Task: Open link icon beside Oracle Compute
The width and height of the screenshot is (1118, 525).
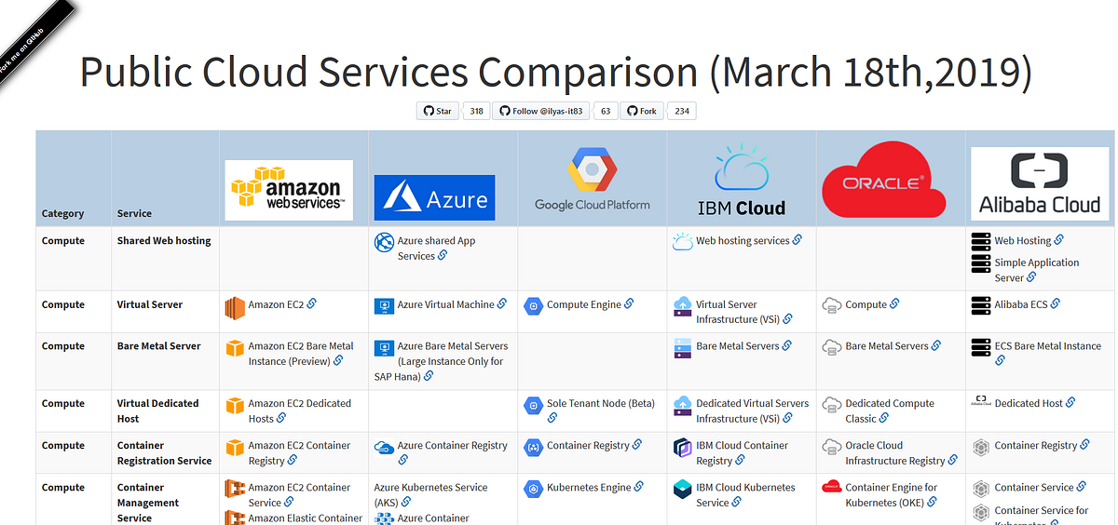Action: point(894,303)
